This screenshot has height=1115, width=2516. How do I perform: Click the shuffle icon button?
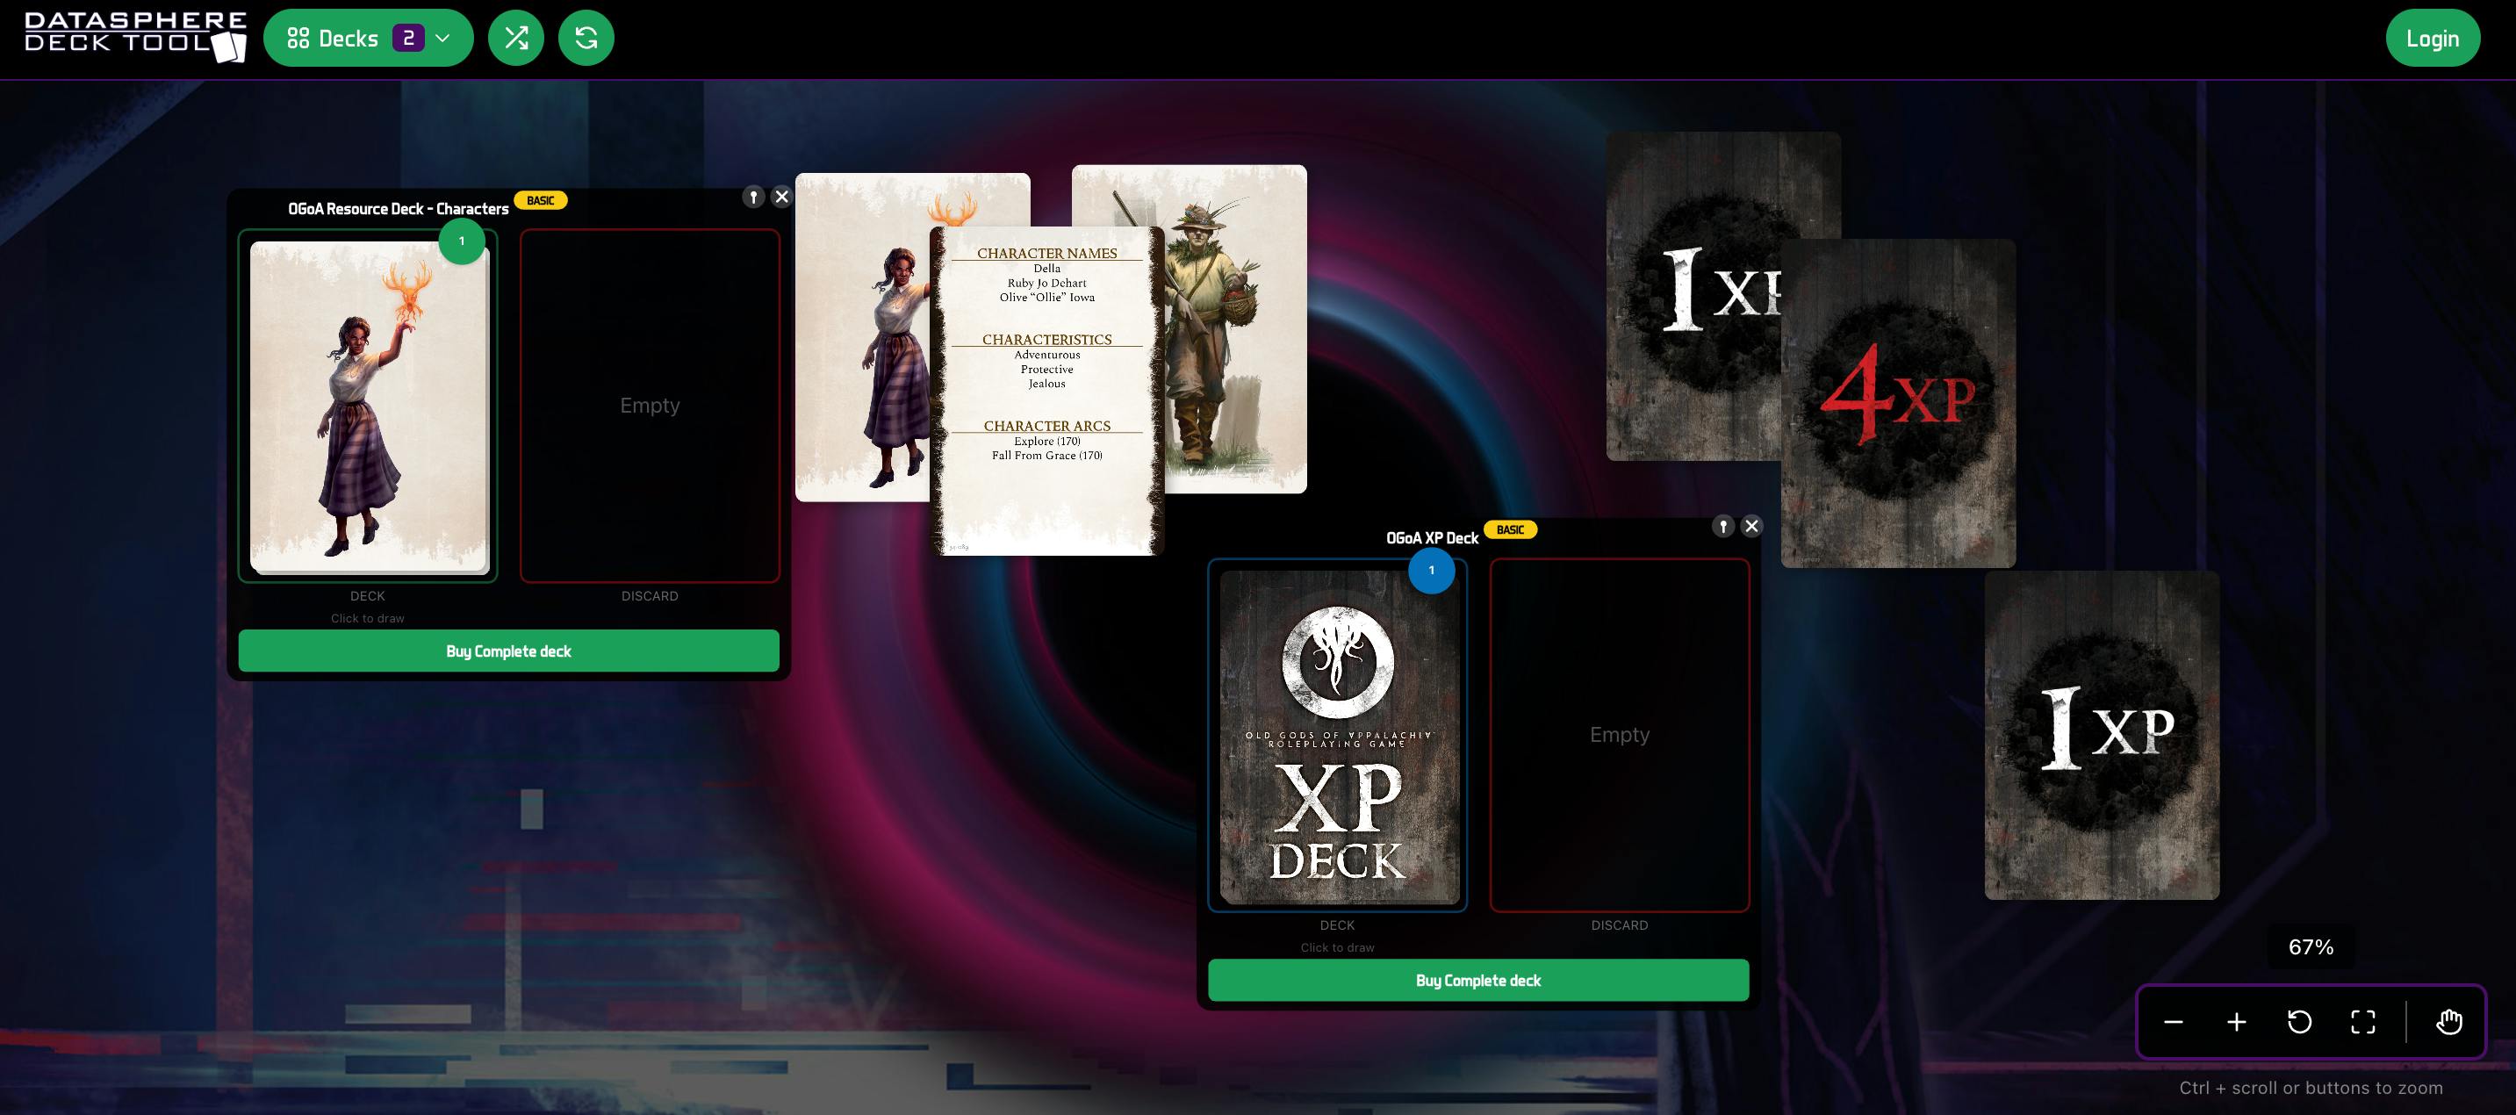(515, 38)
